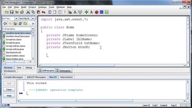Switch to the GUIFun.java editor tab
Image resolution: width=192 pixels, height=108 pixels.
pos(46,70)
